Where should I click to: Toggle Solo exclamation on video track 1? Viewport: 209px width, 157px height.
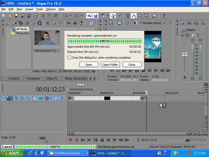[62, 98]
